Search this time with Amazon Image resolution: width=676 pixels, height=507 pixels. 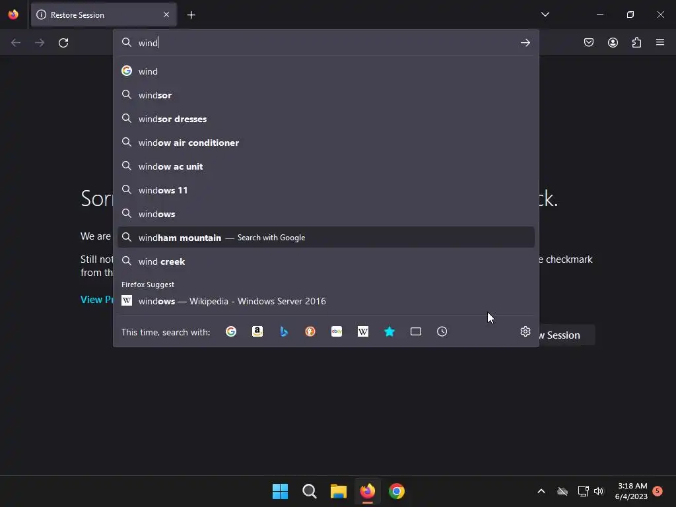click(x=257, y=331)
